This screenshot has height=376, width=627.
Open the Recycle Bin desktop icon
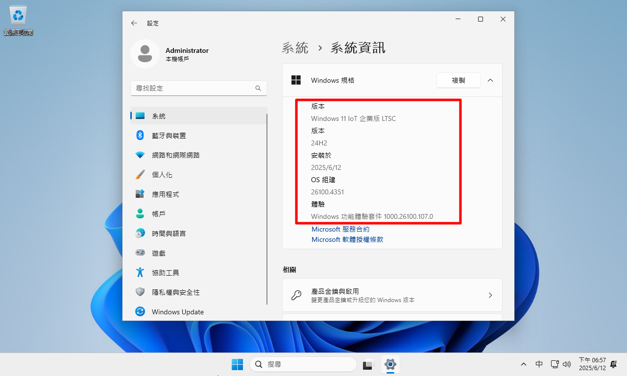pos(18,21)
